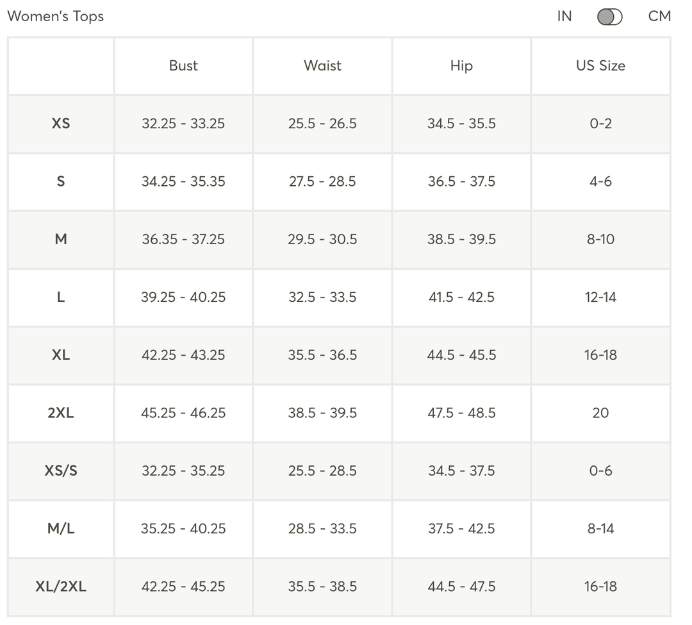
Task: Click the Hip column header
Action: coord(461,65)
